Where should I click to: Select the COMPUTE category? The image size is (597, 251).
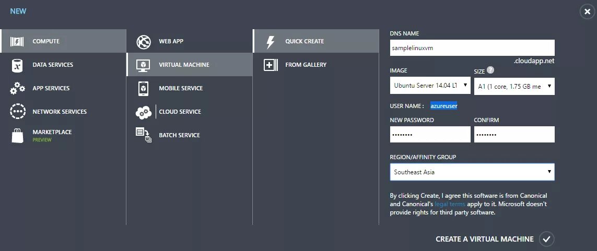(x=63, y=41)
